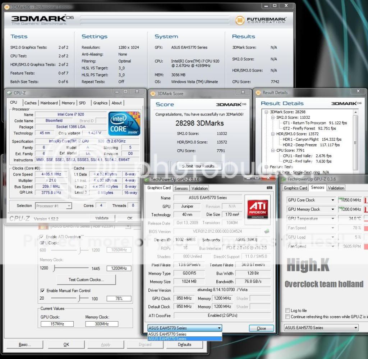
Task: Click the manual fan speed slider
Action: [69, 298]
